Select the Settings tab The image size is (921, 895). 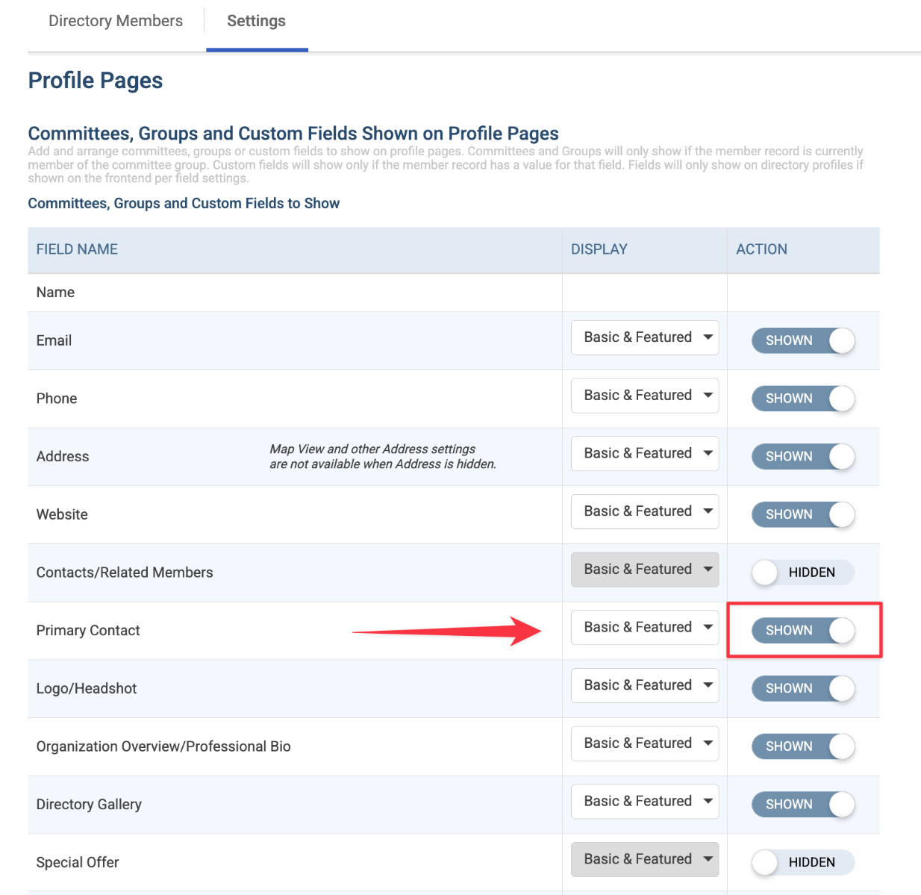click(x=257, y=21)
